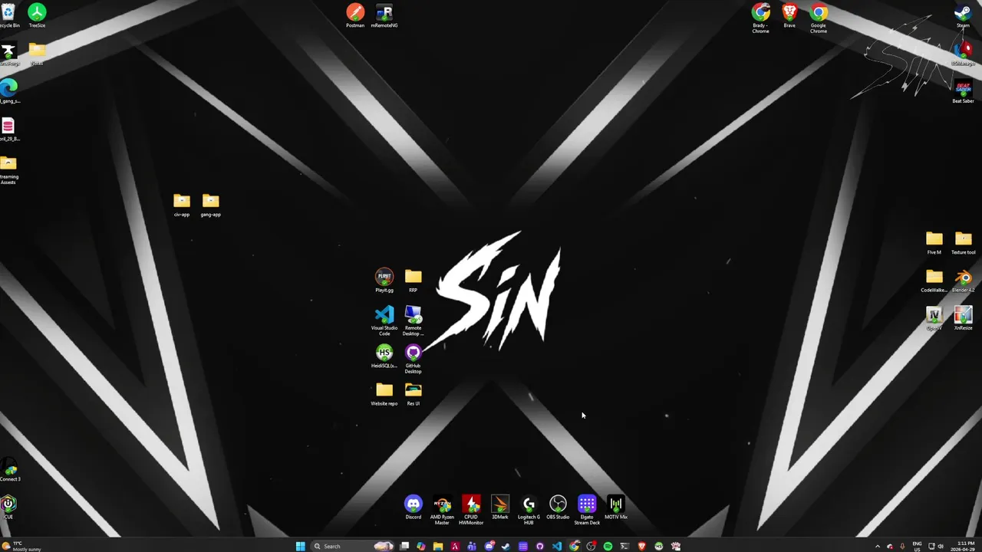This screenshot has width=982, height=552.
Task: Select the Five M folder
Action: click(934, 242)
